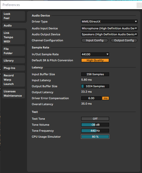Click the Latency section heading

tap(37, 68)
